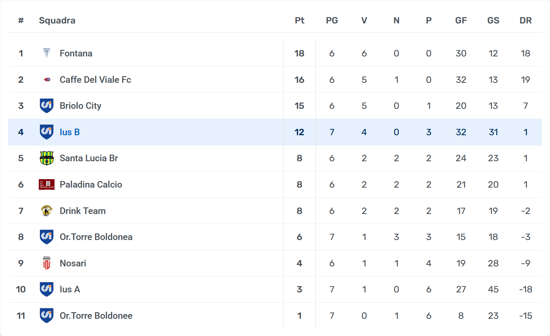Open the Fontana team name link
Screen dimensions: 550x336
click(x=76, y=53)
